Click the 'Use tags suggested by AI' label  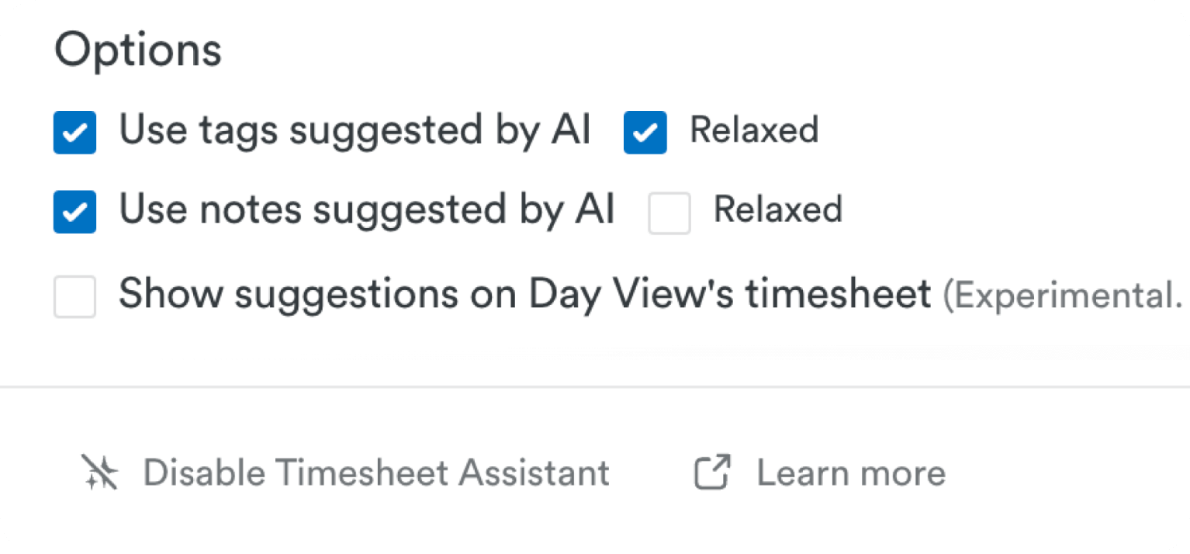[x=354, y=130]
